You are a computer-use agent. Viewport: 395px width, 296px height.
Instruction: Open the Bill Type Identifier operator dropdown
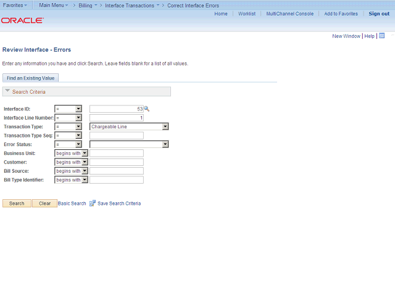tap(72, 179)
